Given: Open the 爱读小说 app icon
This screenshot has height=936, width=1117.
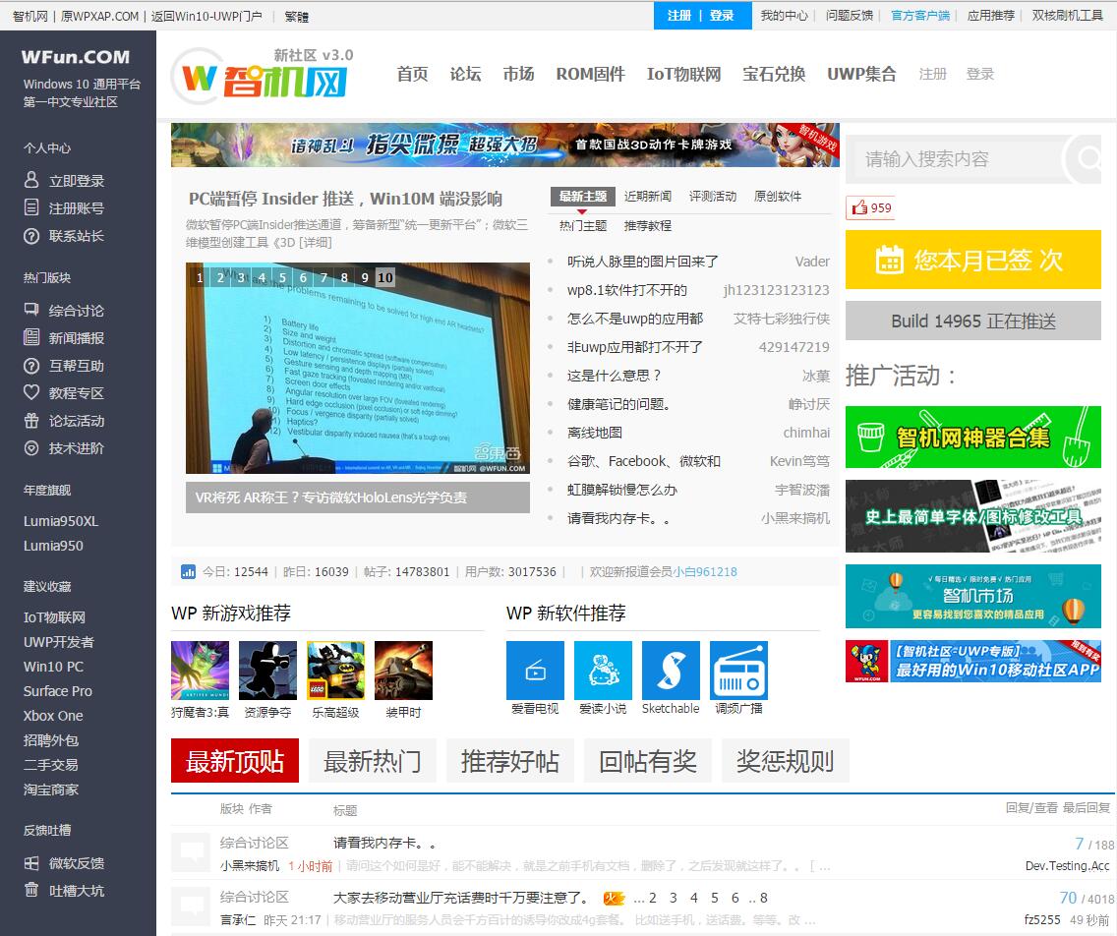Looking at the screenshot, I should pos(603,671).
